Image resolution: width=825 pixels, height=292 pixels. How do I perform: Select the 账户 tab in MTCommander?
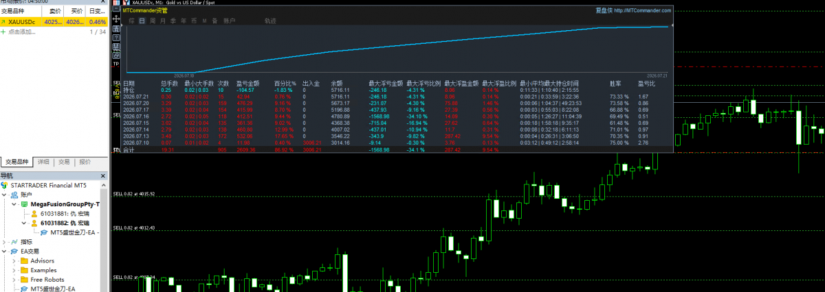pyautogui.click(x=230, y=21)
